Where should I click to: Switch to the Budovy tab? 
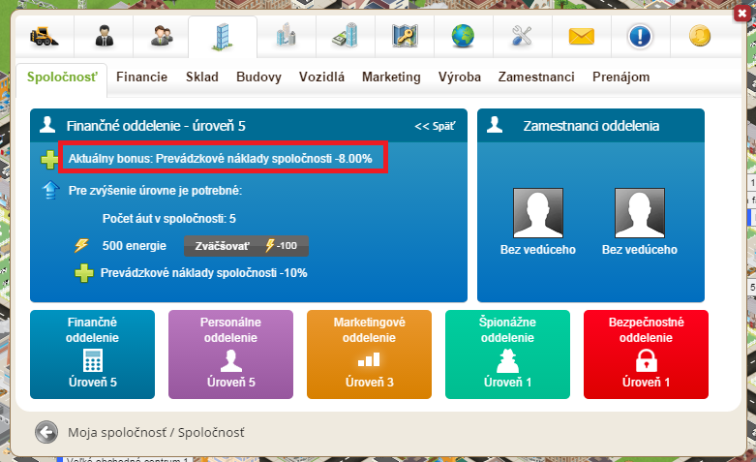258,77
